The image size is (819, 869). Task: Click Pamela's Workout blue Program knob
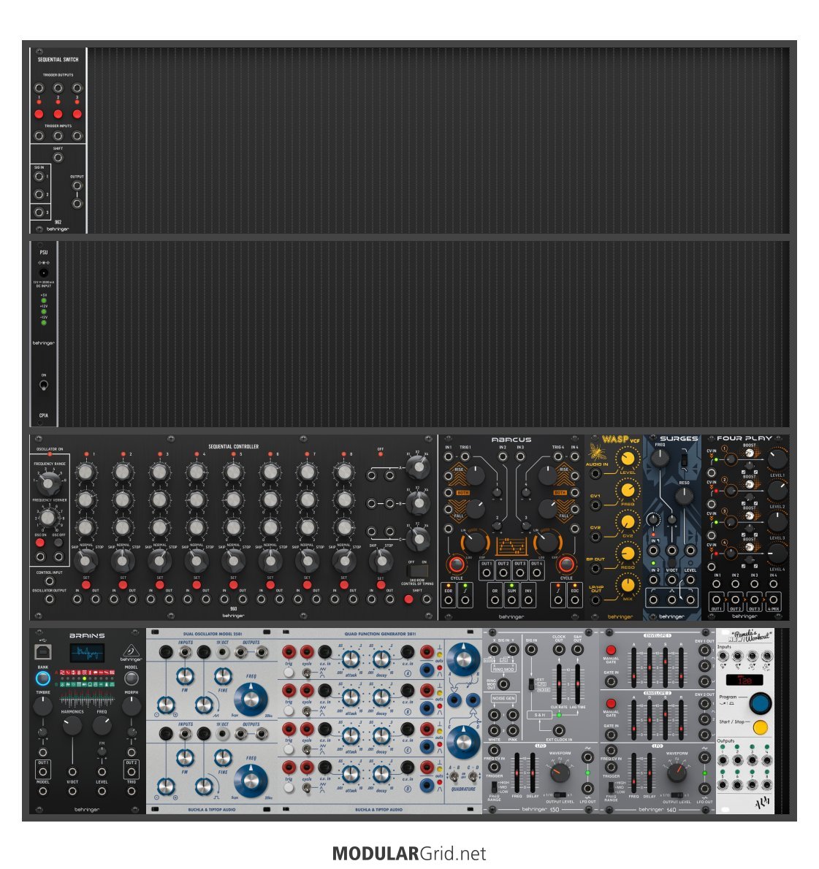click(761, 703)
